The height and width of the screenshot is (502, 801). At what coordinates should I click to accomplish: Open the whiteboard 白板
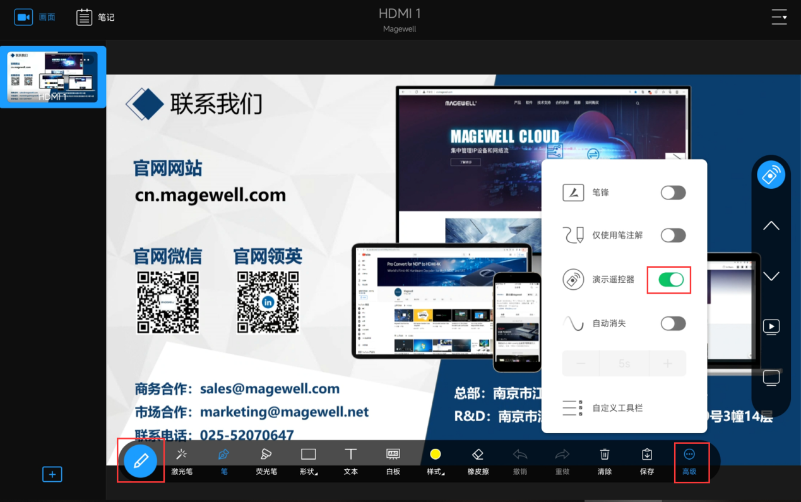point(393,462)
